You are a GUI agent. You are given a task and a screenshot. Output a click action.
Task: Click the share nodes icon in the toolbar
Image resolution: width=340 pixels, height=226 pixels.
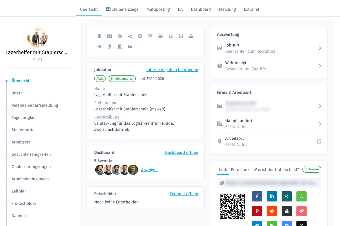tap(130, 36)
